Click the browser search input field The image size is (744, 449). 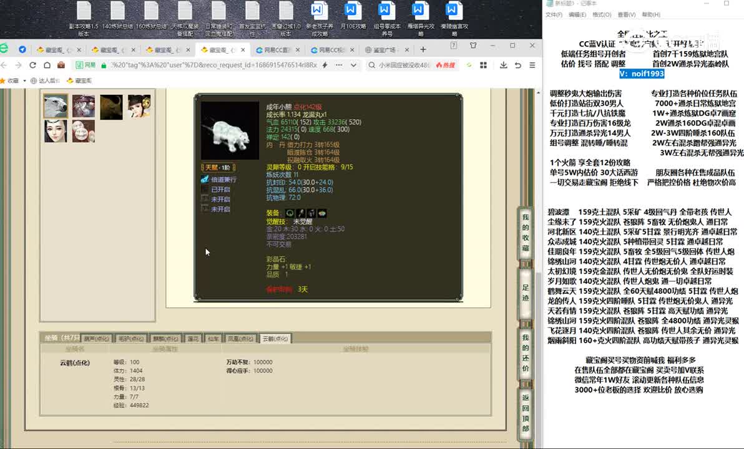[x=404, y=65]
